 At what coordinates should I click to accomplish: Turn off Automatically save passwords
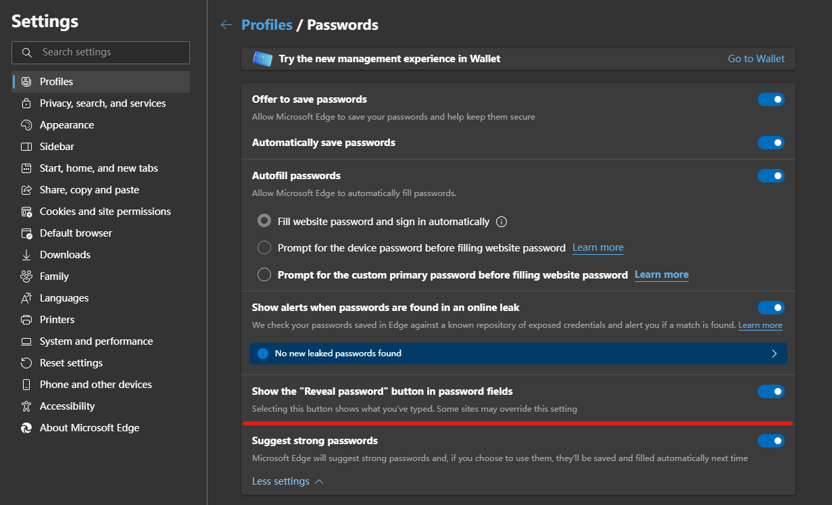click(x=770, y=143)
